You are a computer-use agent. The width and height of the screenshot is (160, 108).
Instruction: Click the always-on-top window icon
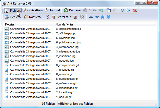point(108,11)
